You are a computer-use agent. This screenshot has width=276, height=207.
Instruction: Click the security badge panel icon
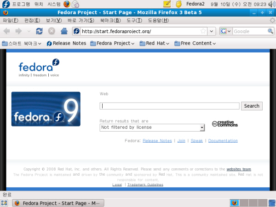[x=178, y=4]
